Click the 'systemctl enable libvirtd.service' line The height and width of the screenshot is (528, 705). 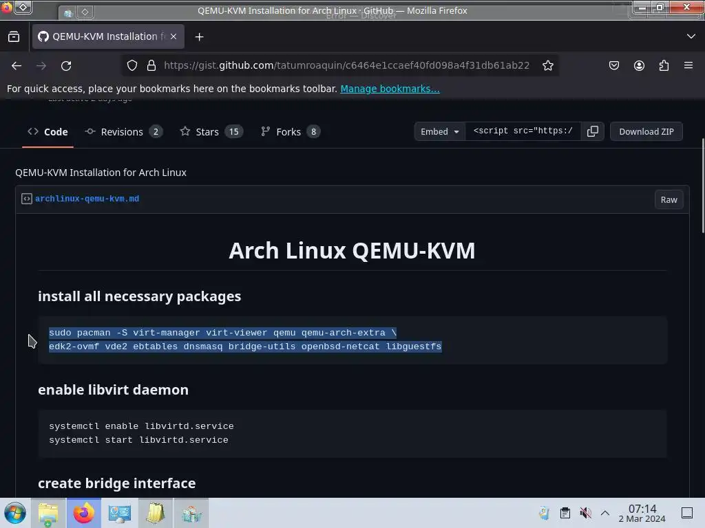[141, 426]
